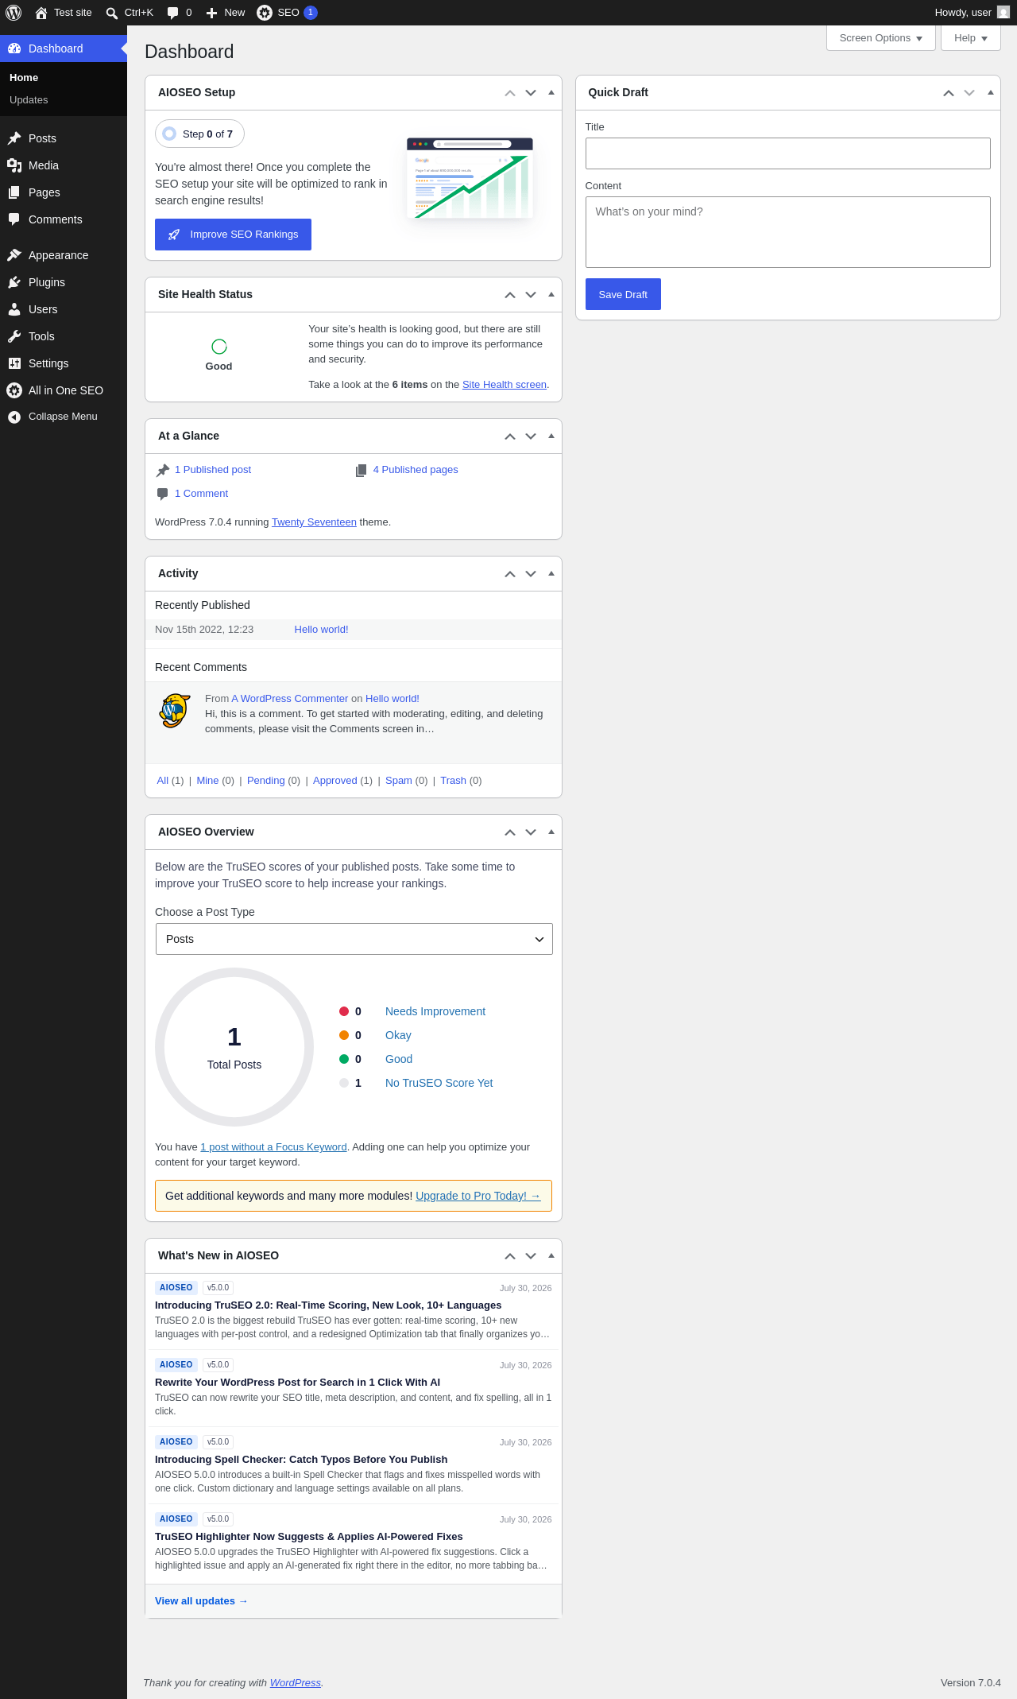The width and height of the screenshot is (1017, 1699).
Task: Click the comment icon beside 1 Comment
Action: (163, 494)
